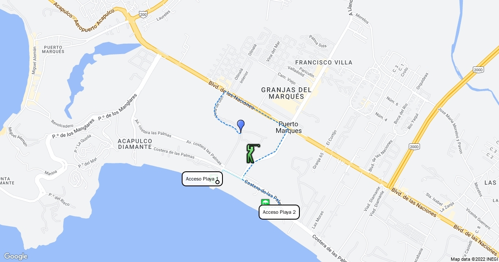Viewport: 499px width, 262px height.
Task: Click the GRANJAS DEL MARQUÉS label
Action: [x=287, y=93]
